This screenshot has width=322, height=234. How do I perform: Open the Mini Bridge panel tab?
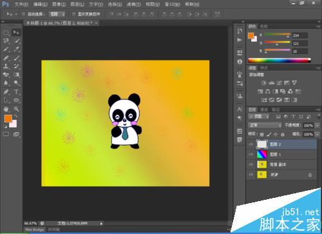click(x=35, y=229)
